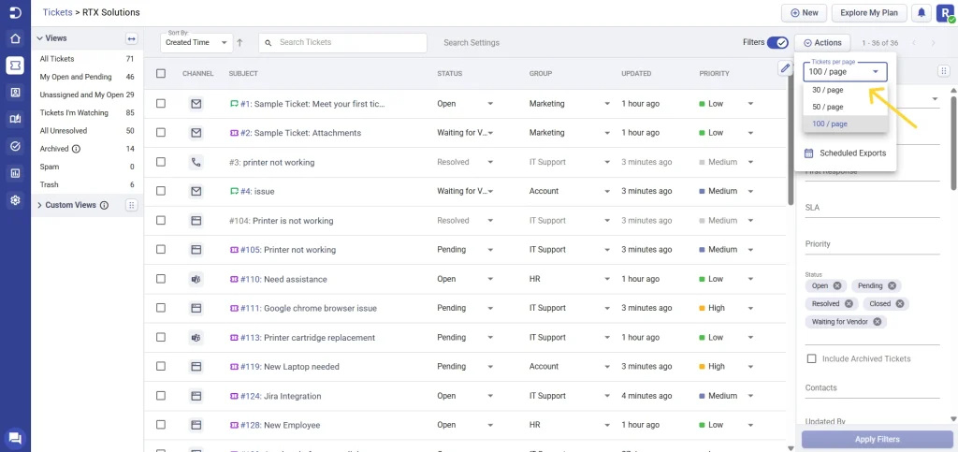The width and height of the screenshot is (958, 452).
Task: Click email channel icon of ticket #1
Action: 196,104
